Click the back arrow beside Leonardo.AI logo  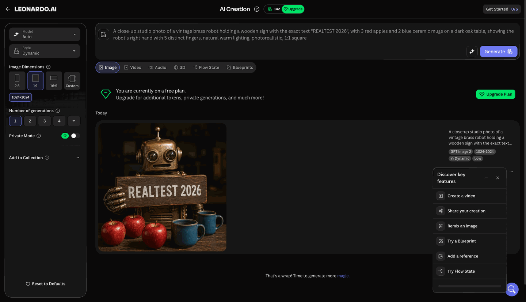[x=8, y=9]
